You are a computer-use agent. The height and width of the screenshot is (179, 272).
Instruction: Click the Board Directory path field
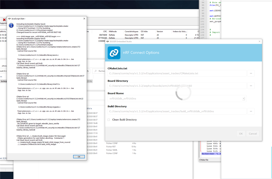177,86
